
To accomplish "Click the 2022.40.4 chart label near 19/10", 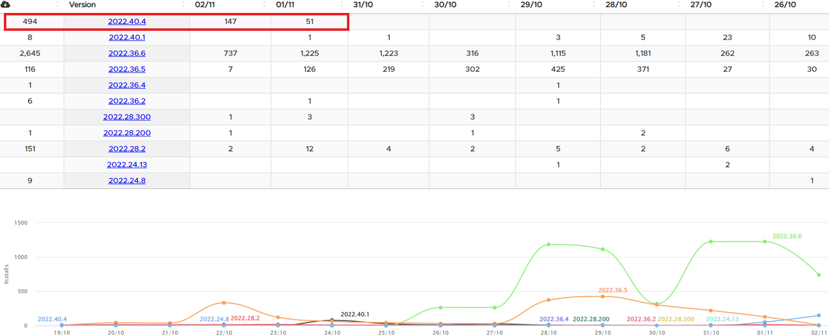I will point(52,319).
